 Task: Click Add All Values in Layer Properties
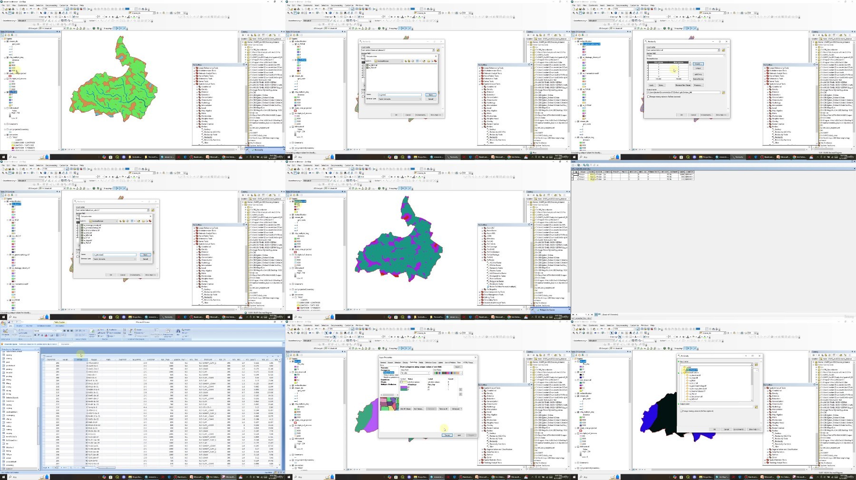click(x=406, y=409)
